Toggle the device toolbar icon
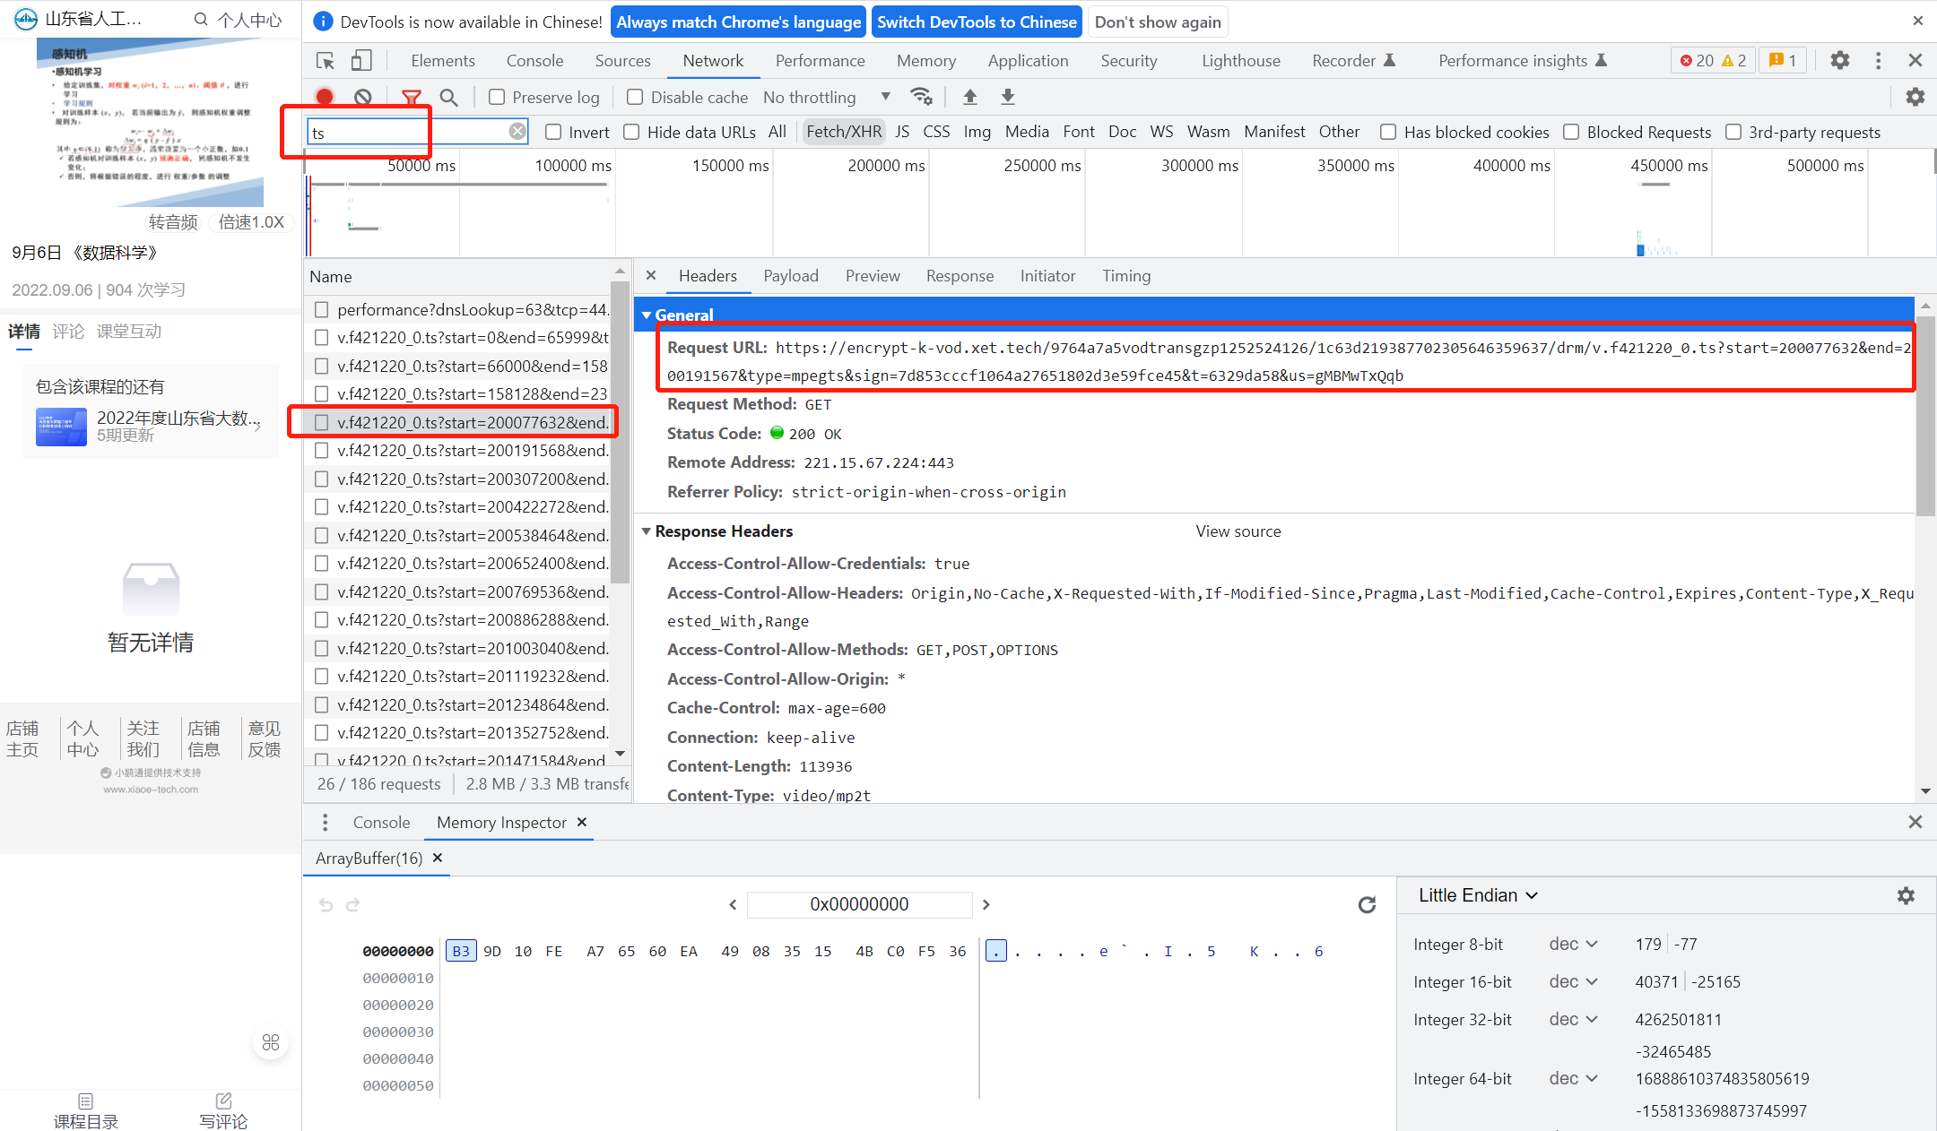The width and height of the screenshot is (1937, 1131). click(360, 61)
